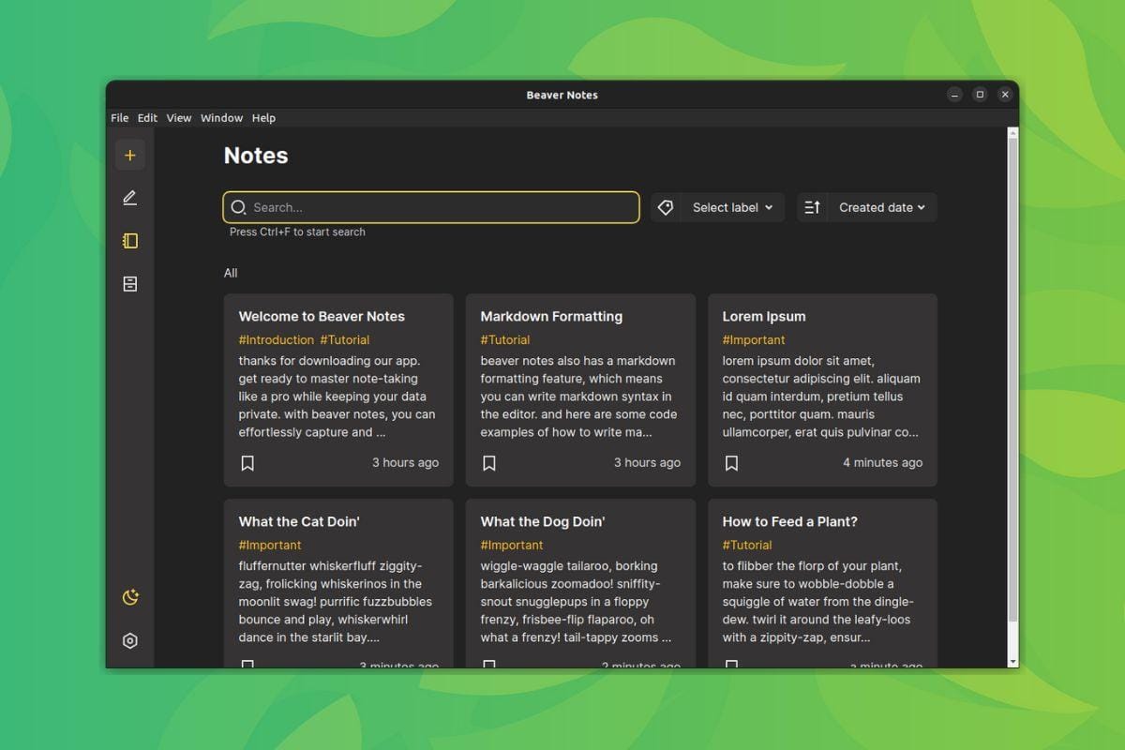Click the #Tutorial tag on Markdown Formatting
1125x750 pixels.
pos(505,339)
